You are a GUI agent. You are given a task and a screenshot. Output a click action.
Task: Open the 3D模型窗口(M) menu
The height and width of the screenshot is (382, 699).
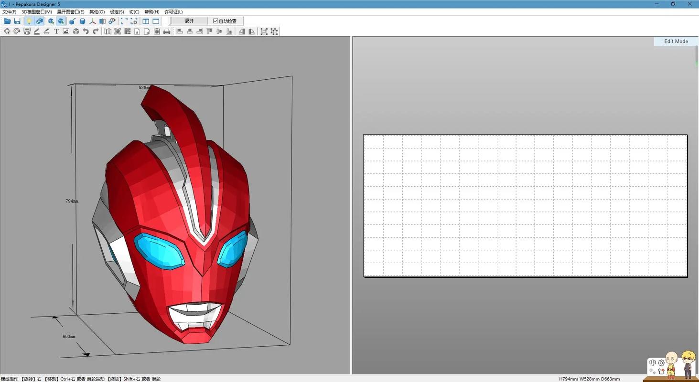click(37, 12)
